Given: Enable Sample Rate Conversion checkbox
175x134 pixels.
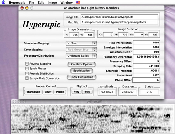Looking at the screenshot, I should [27, 78].
